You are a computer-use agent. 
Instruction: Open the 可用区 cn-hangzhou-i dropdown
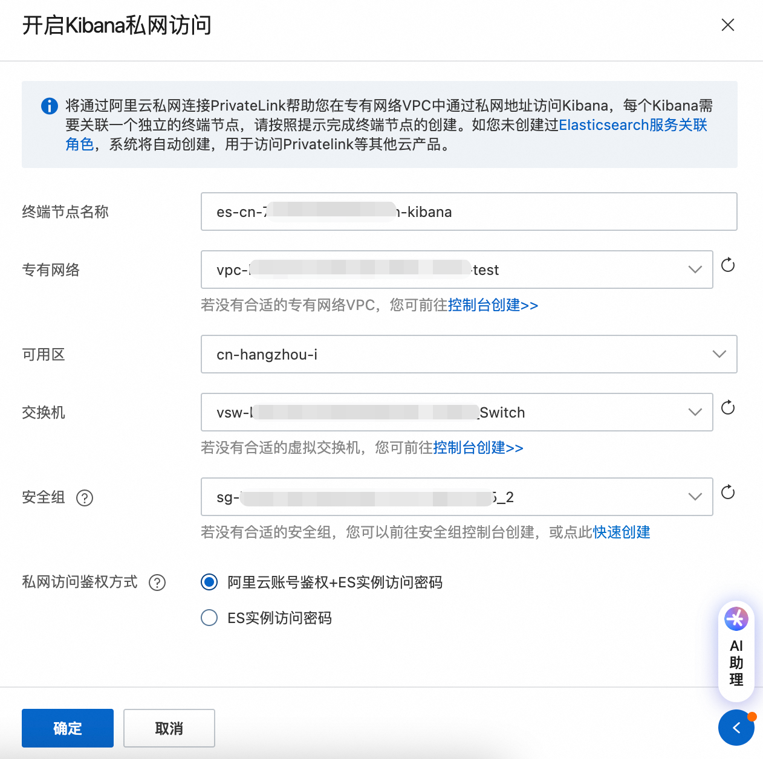click(469, 354)
